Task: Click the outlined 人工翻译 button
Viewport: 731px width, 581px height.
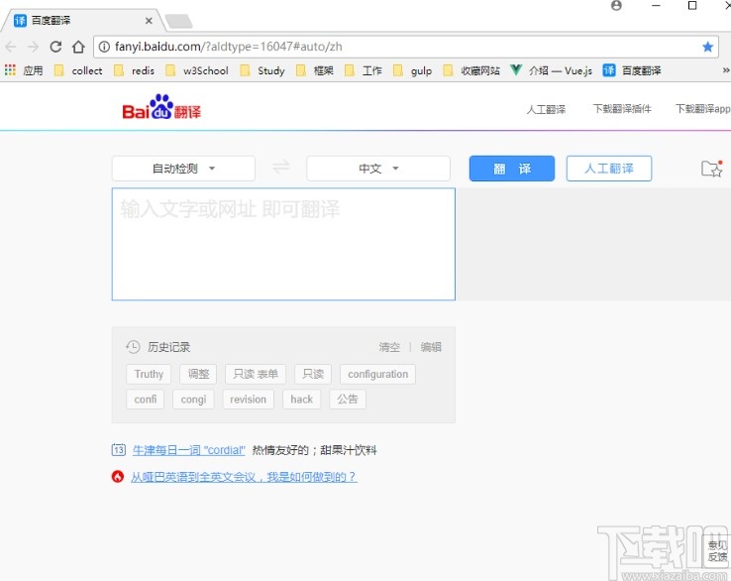Action: coord(609,169)
